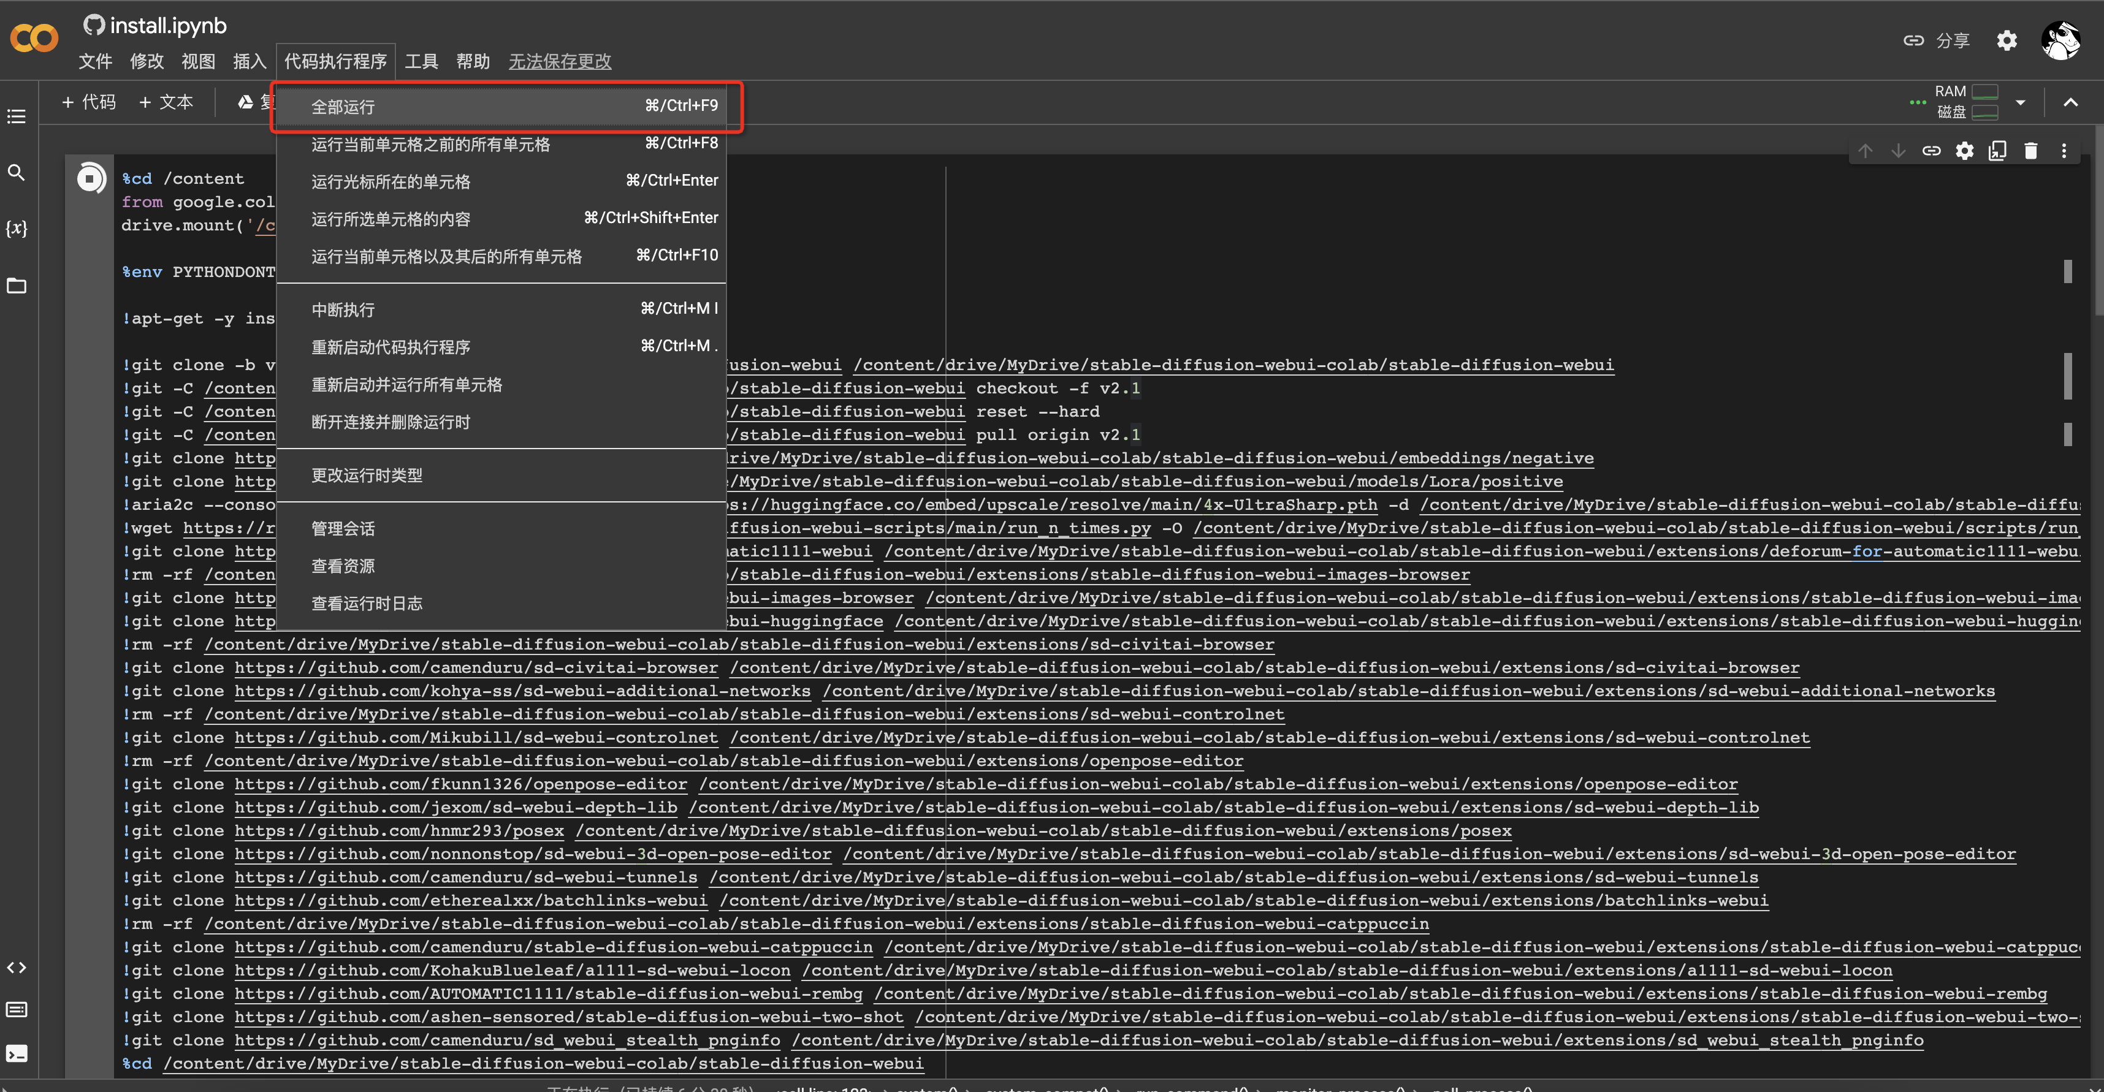Viewport: 2104px width, 1092px height.
Task: Open the variables {x} panel
Action: [x=17, y=229]
